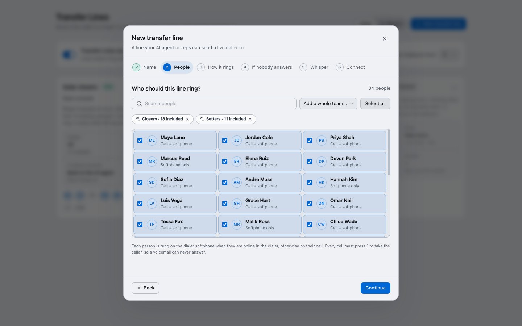Remove the Setters team chip
Image resolution: width=522 pixels, height=326 pixels.
[250, 119]
